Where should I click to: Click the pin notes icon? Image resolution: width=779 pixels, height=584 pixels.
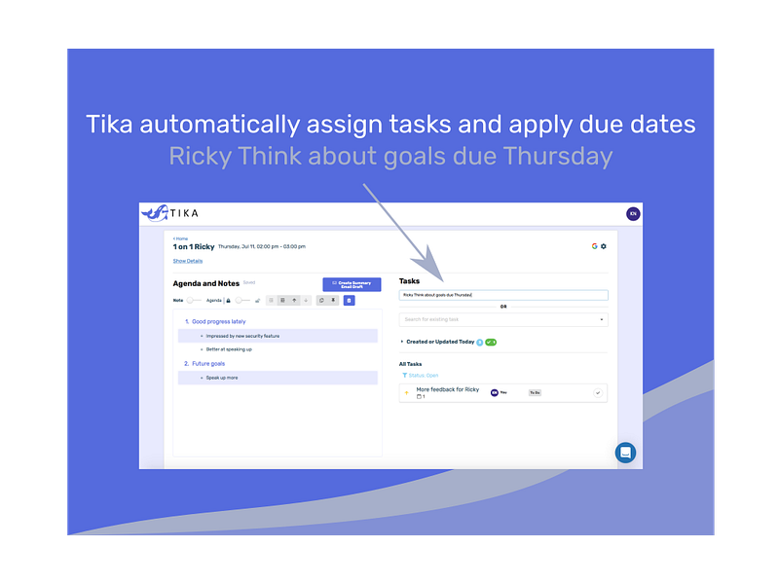(x=333, y=301)
